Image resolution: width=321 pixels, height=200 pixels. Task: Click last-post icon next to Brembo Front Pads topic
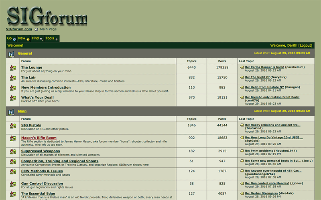[242, 97]
